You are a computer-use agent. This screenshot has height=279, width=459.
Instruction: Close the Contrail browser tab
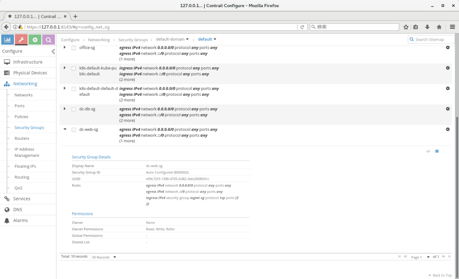pos(65,17)
